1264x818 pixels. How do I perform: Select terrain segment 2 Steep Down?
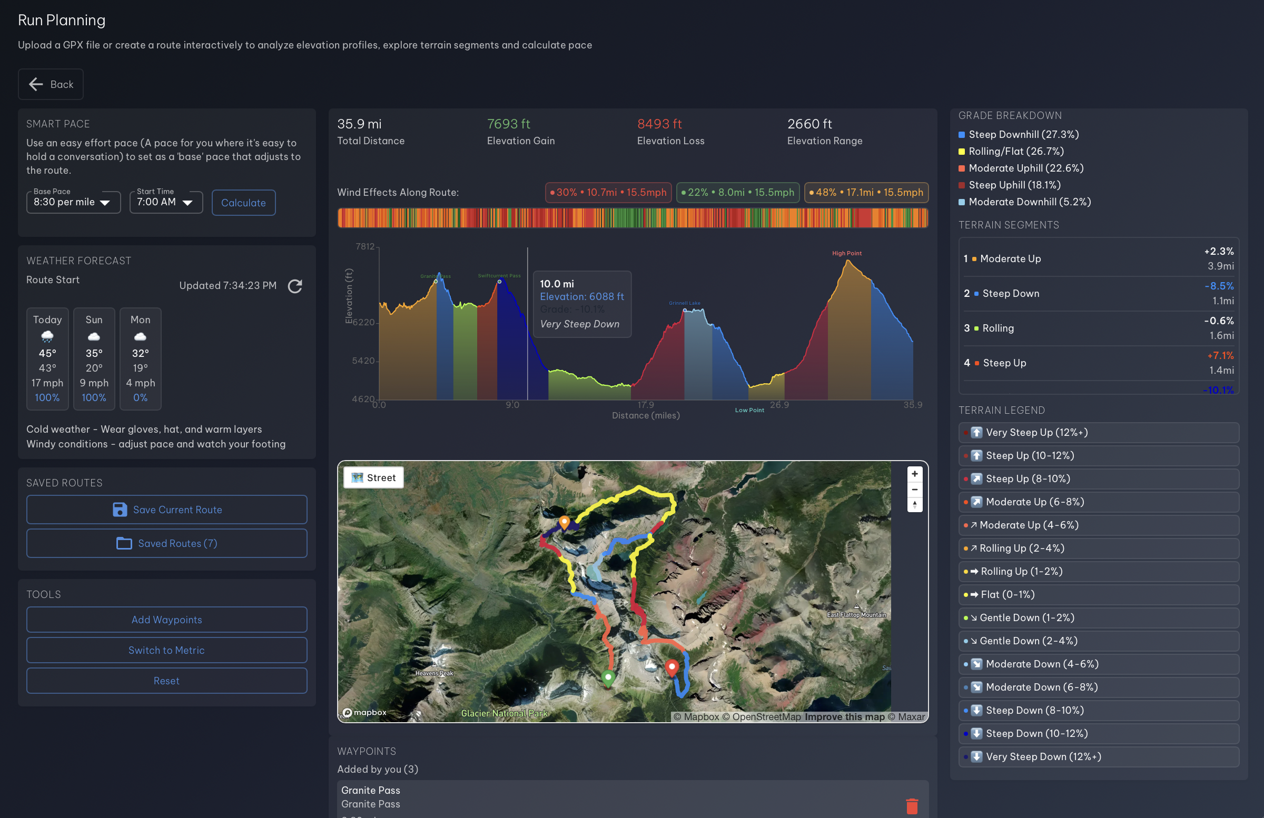1098,294
